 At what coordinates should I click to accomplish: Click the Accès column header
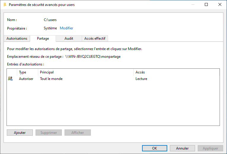click(x=140, y=72)
